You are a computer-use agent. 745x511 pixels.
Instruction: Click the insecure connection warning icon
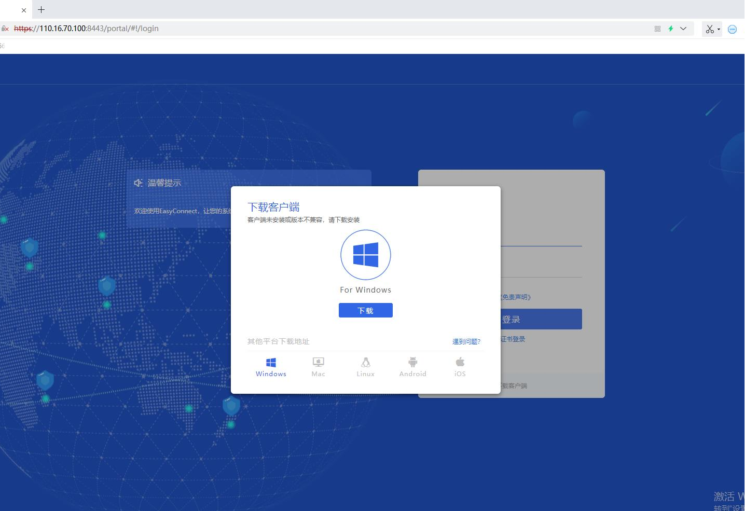point(5,29)
